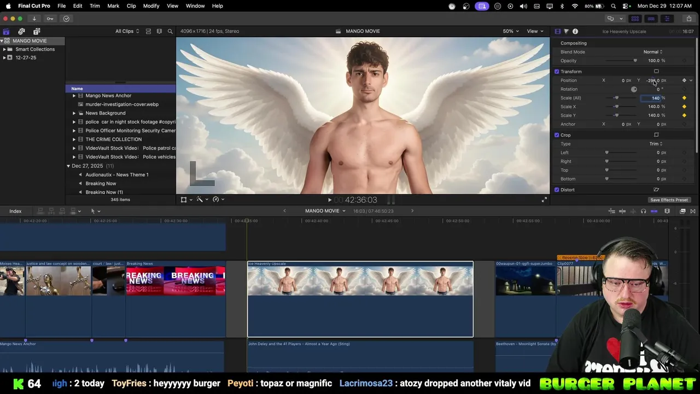Open the Background Tasks checkmark icon
700x394 pixels.
click(66, 19)
